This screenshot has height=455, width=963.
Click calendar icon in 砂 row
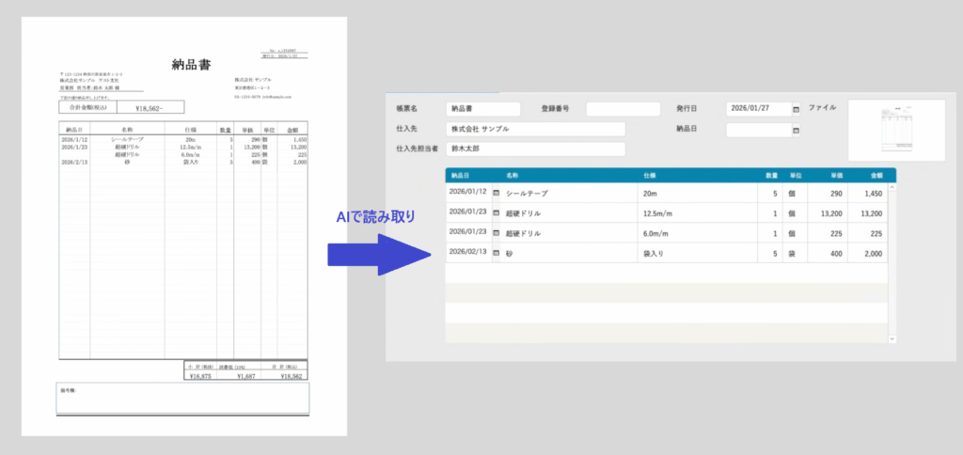497,252
